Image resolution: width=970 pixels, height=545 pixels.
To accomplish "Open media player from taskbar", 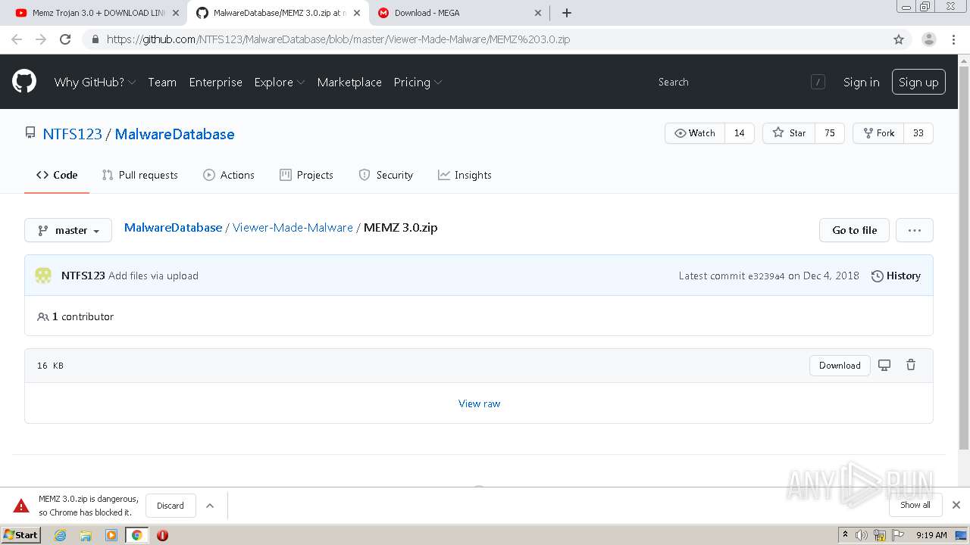I will click(x=111, y=535).
